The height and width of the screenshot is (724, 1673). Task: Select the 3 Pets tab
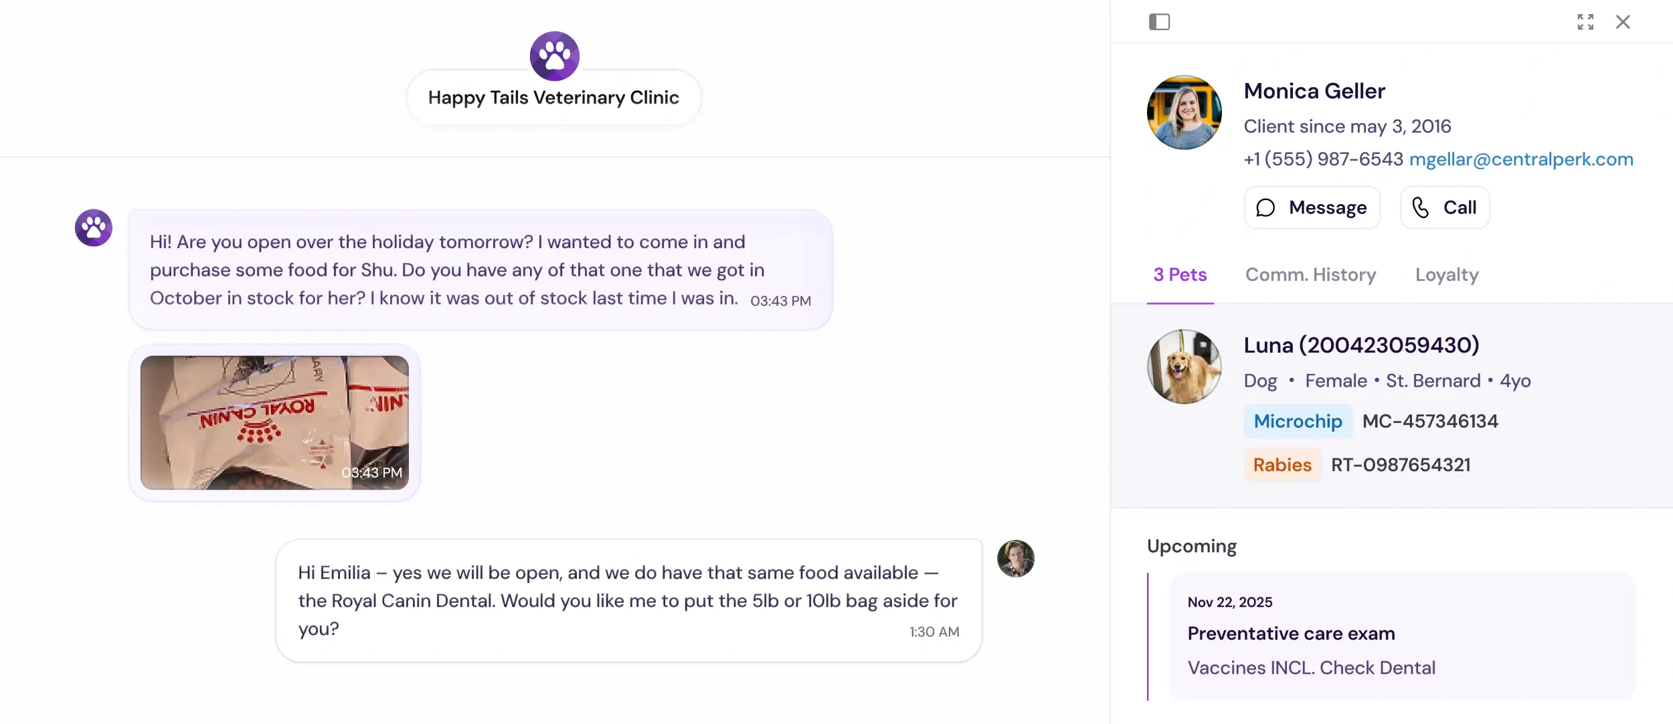point(1180,275)
